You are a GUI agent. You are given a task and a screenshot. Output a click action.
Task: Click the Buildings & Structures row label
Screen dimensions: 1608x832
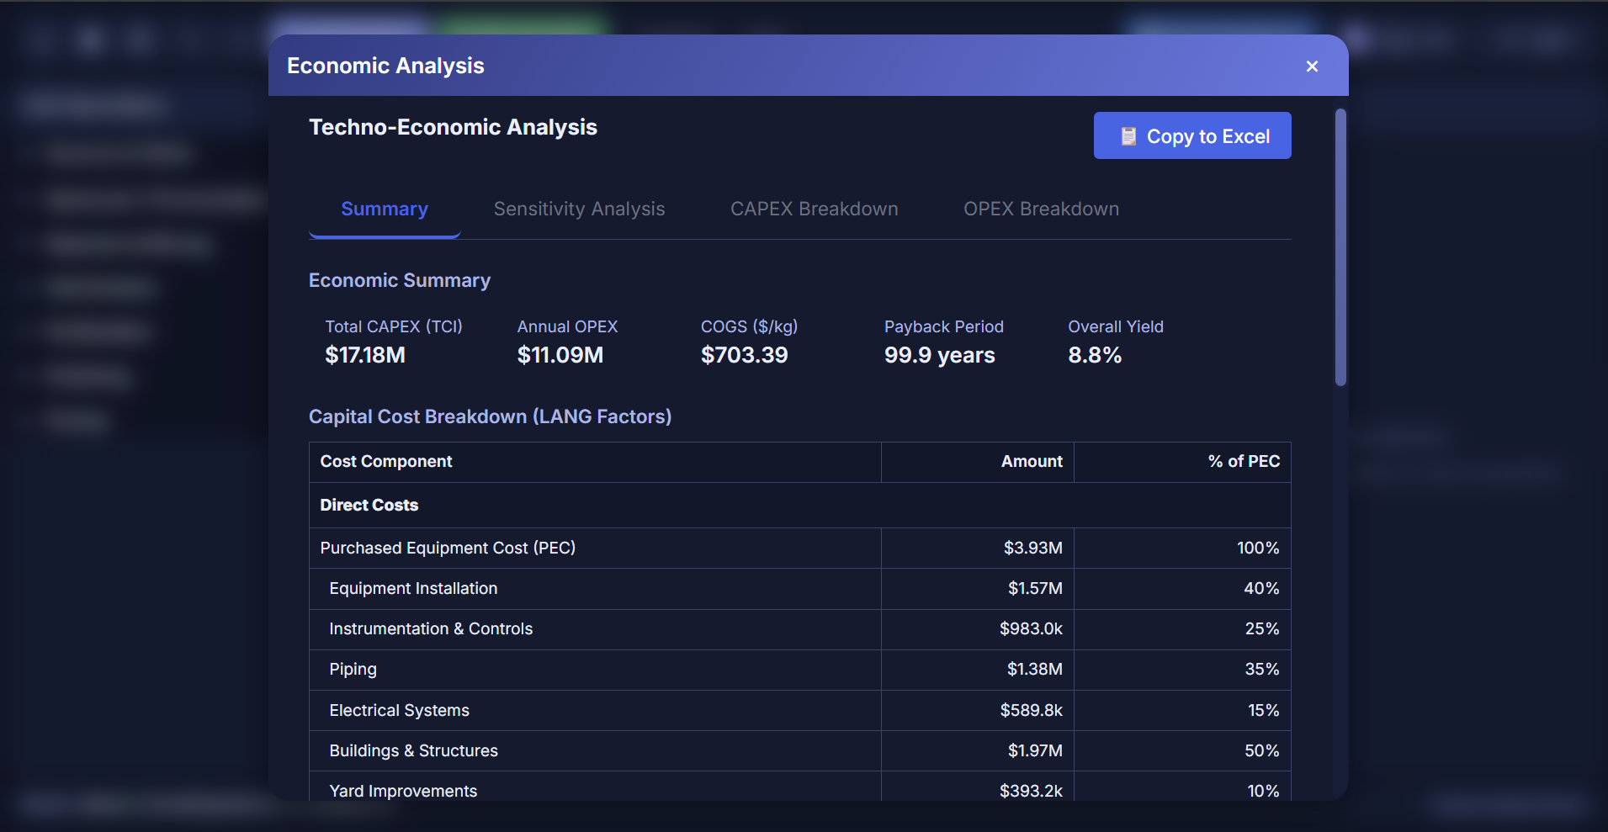(x=413, y=751)
